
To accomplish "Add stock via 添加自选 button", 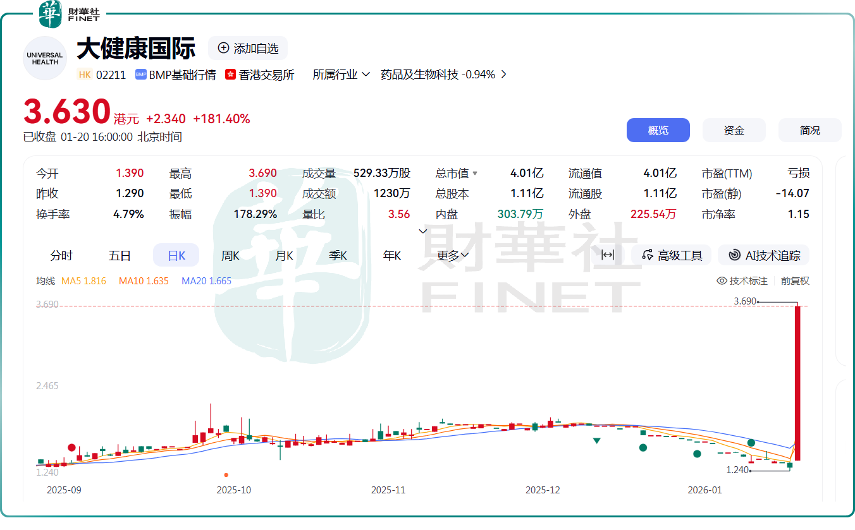I will [248, 48].
